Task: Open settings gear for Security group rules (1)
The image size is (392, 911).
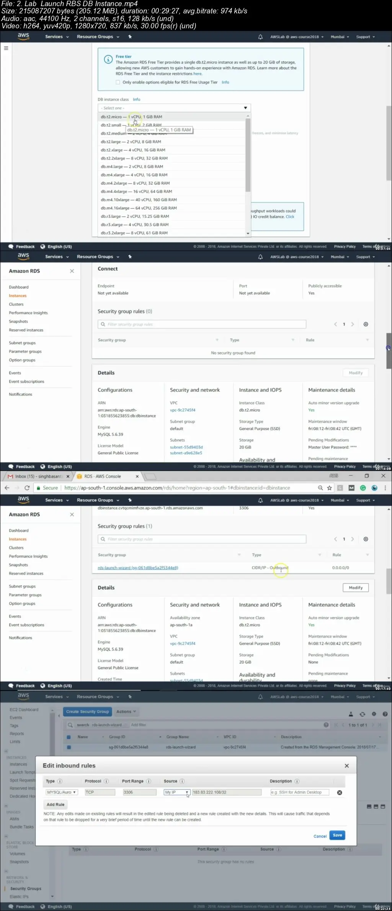Action: pos(366,539)
